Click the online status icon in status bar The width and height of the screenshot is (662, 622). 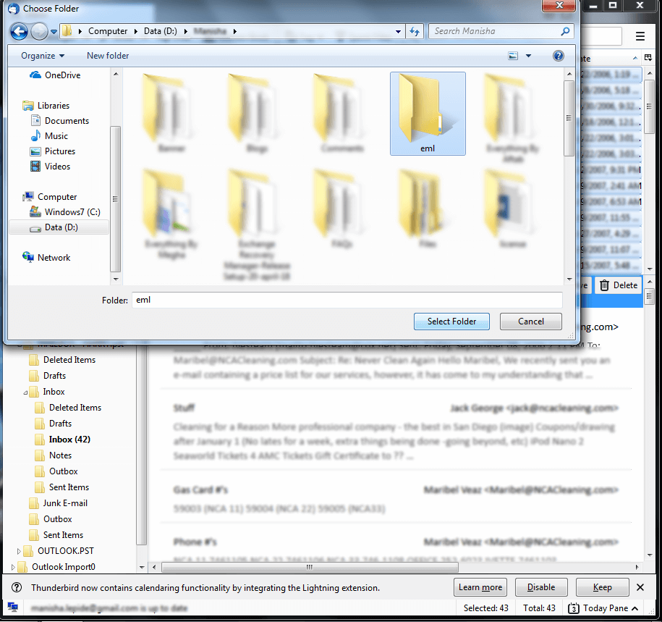pyautogui.click(x=13, y=608)
